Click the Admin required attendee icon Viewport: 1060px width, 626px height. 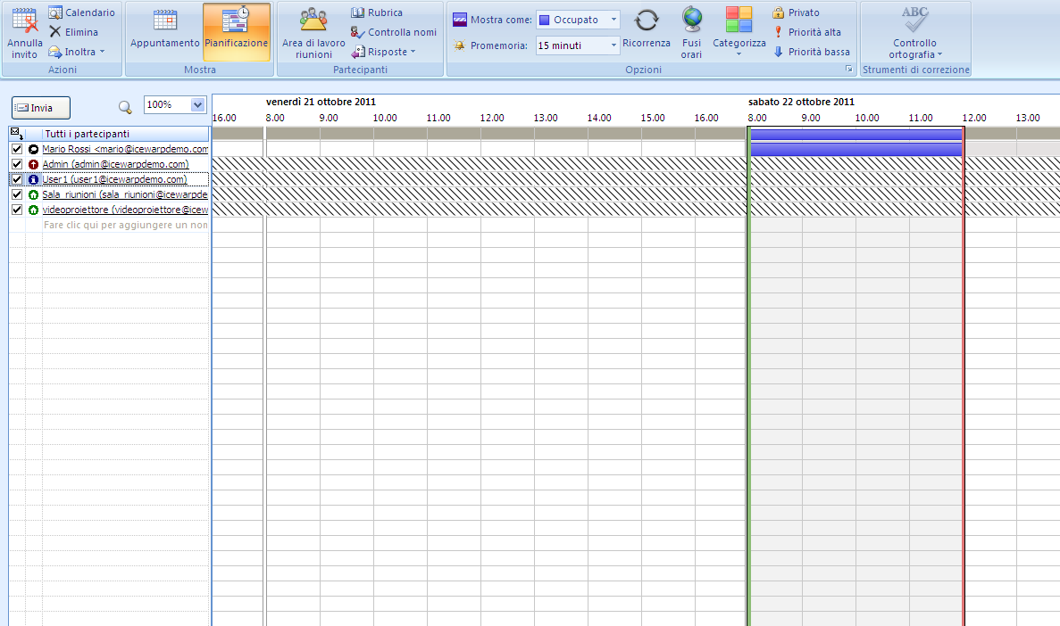[33, 164]
